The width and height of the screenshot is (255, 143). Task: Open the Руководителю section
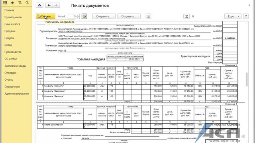coord(13,17)
